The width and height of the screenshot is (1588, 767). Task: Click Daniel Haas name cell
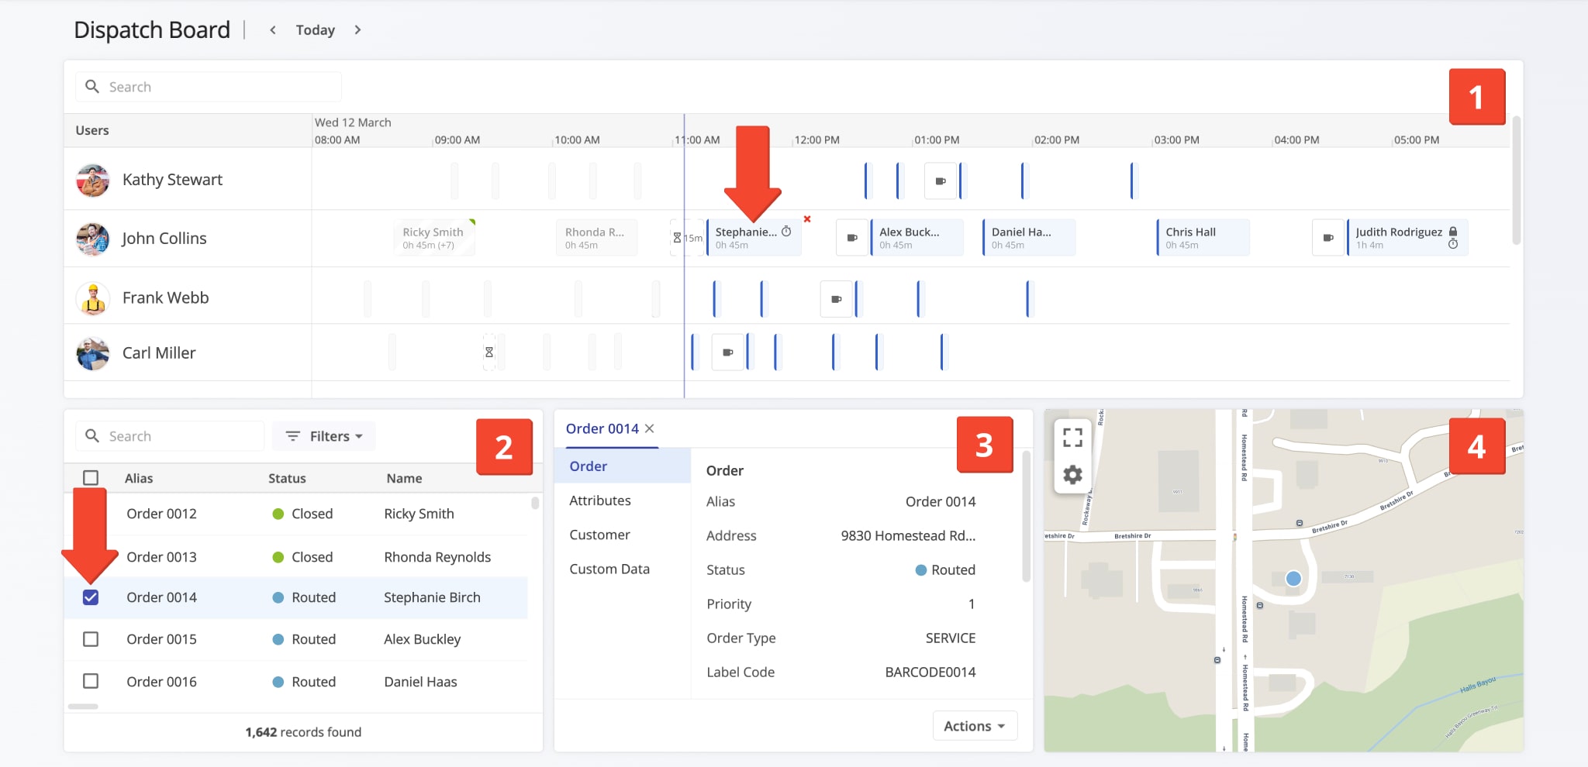[421, 682]
